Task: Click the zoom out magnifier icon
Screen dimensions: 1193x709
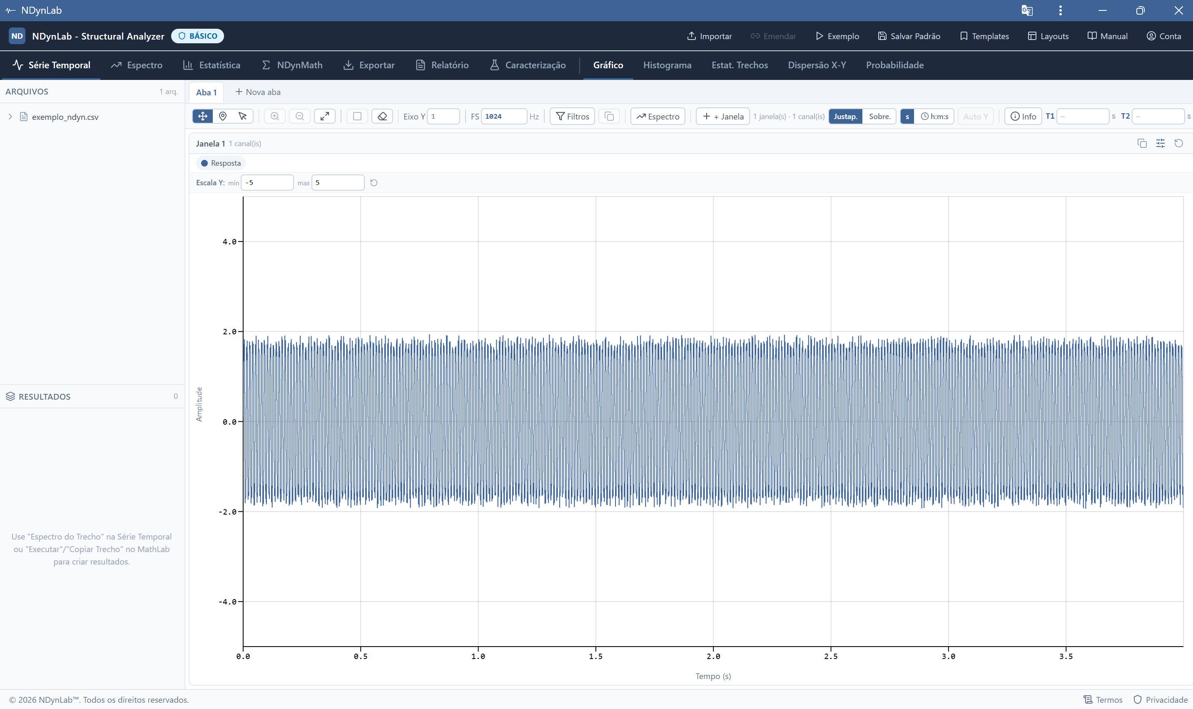Action: [x=299, y=116]
